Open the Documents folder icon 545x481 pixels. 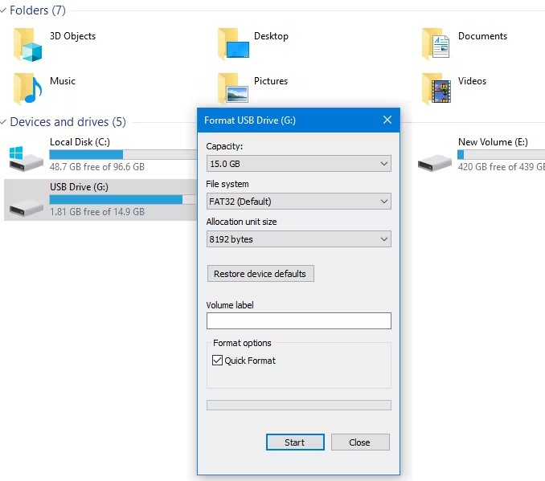tap(436, 44)
